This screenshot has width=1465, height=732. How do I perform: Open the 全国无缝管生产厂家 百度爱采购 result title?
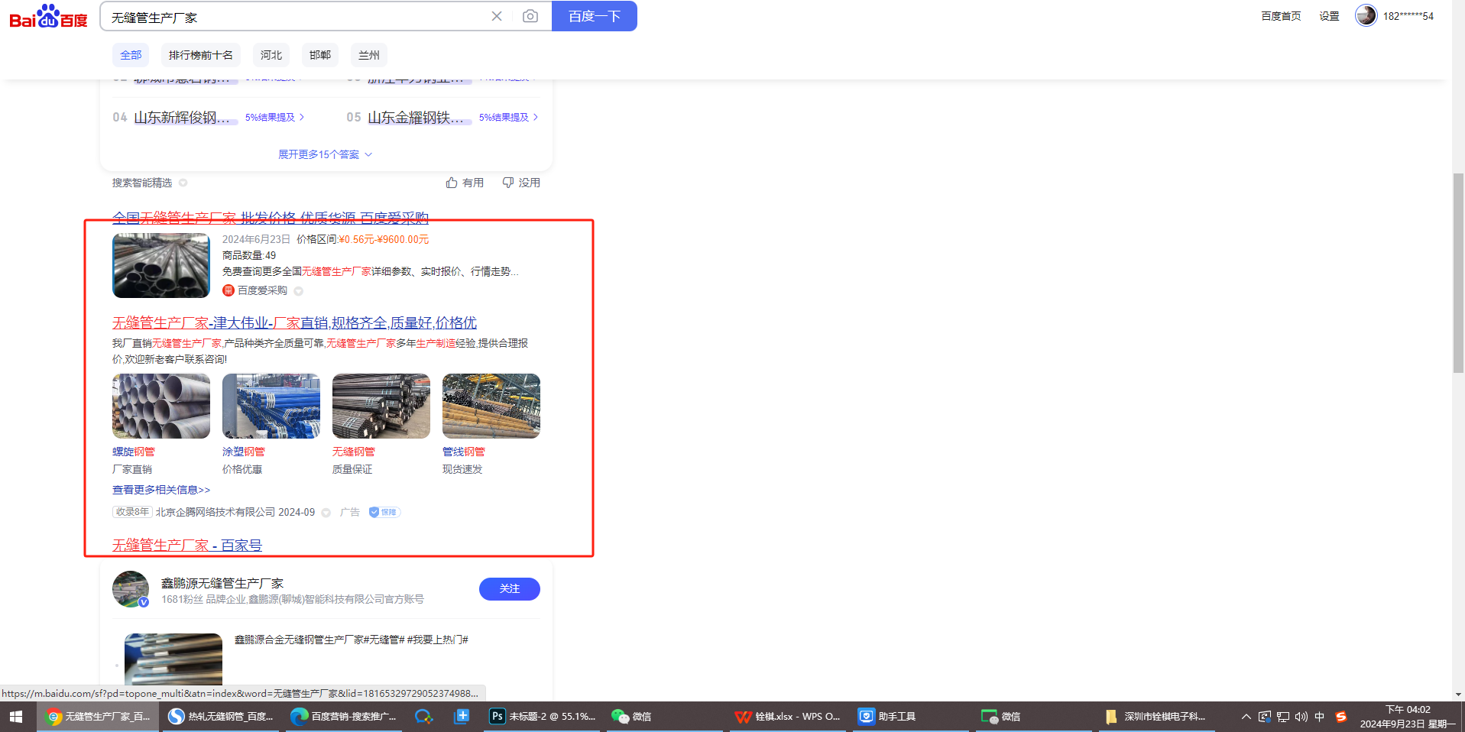pyautogui.click(x=271, y=218)
